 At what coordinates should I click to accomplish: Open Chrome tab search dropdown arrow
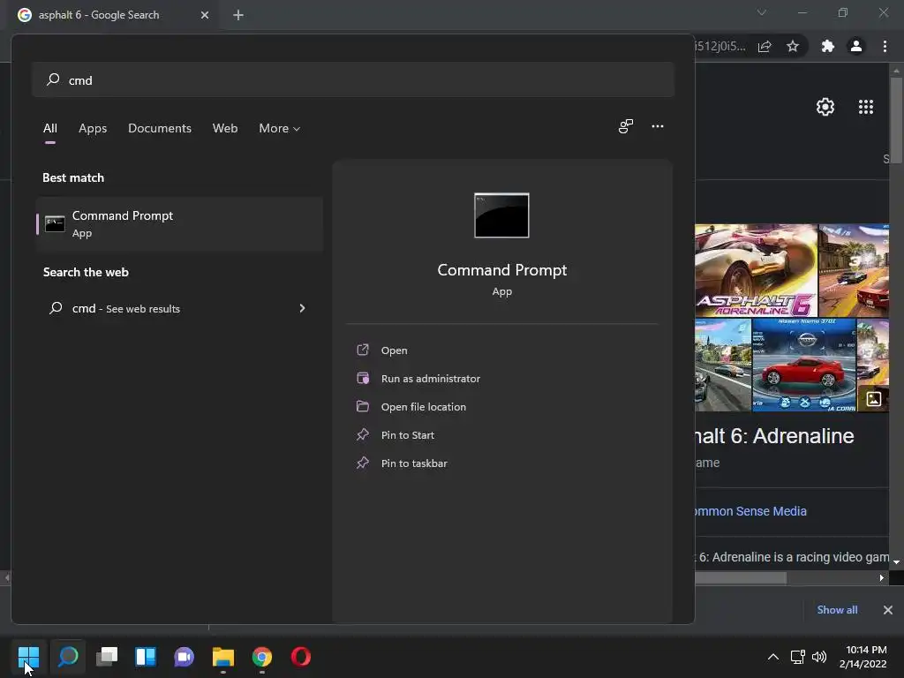[761, 12]
